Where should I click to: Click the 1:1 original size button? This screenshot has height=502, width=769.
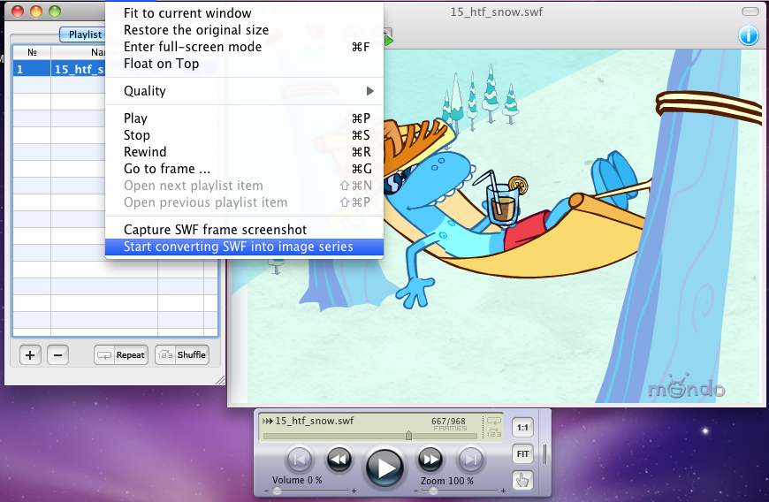tap(522, 427)
